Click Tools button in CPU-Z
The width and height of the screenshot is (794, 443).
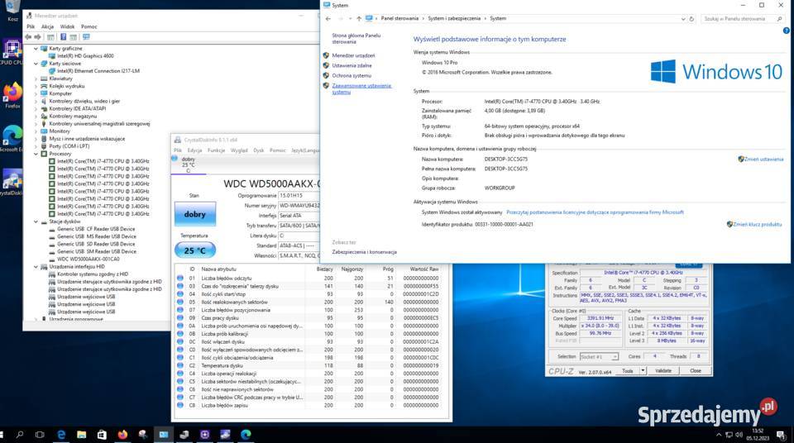point(628,371)
